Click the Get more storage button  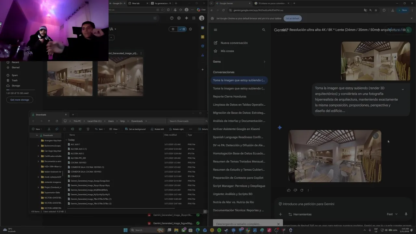click(x=19, y=100)
